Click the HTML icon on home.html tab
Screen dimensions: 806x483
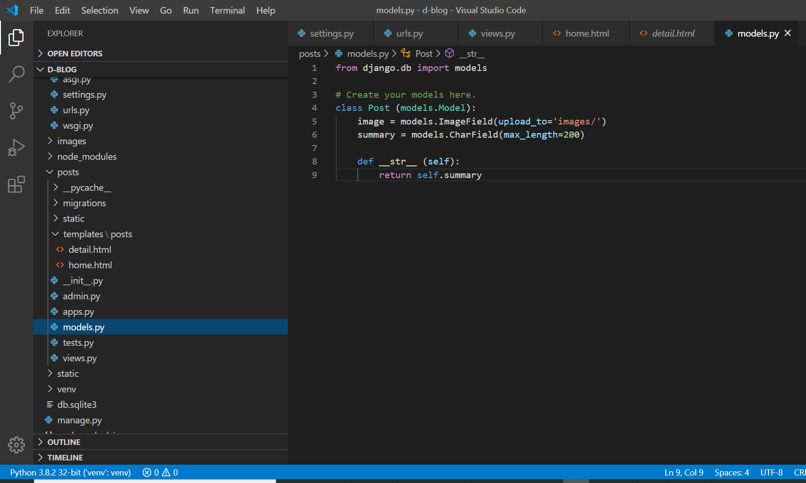coord(557,33)
